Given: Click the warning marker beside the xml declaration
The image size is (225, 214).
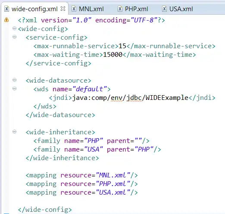Looking at the screenshot, I should coord(6,20).
